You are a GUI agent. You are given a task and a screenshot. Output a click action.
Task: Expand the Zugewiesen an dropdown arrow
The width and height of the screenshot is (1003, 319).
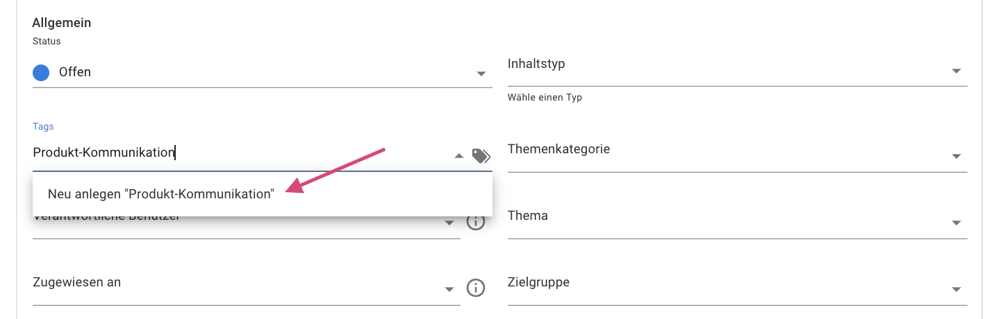point(449,289)
